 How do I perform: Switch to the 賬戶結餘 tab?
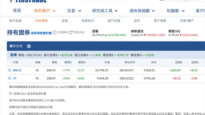pos(16,21)
